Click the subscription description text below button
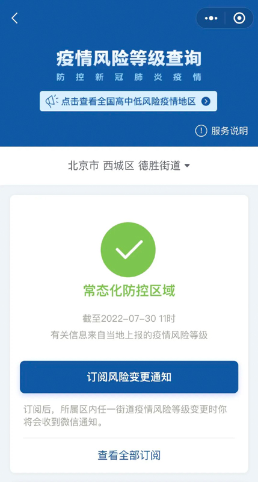258x482 pixels. click(x=125, y=416)
